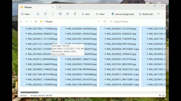Click the horizontal scrollbar thumb
This screenshot has height=101, width=181.
point(29,92)
